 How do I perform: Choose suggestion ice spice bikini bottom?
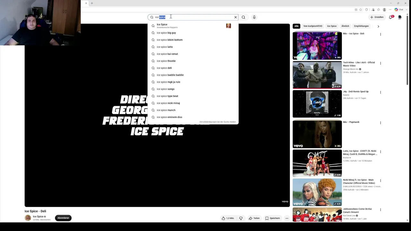point(193,40)
